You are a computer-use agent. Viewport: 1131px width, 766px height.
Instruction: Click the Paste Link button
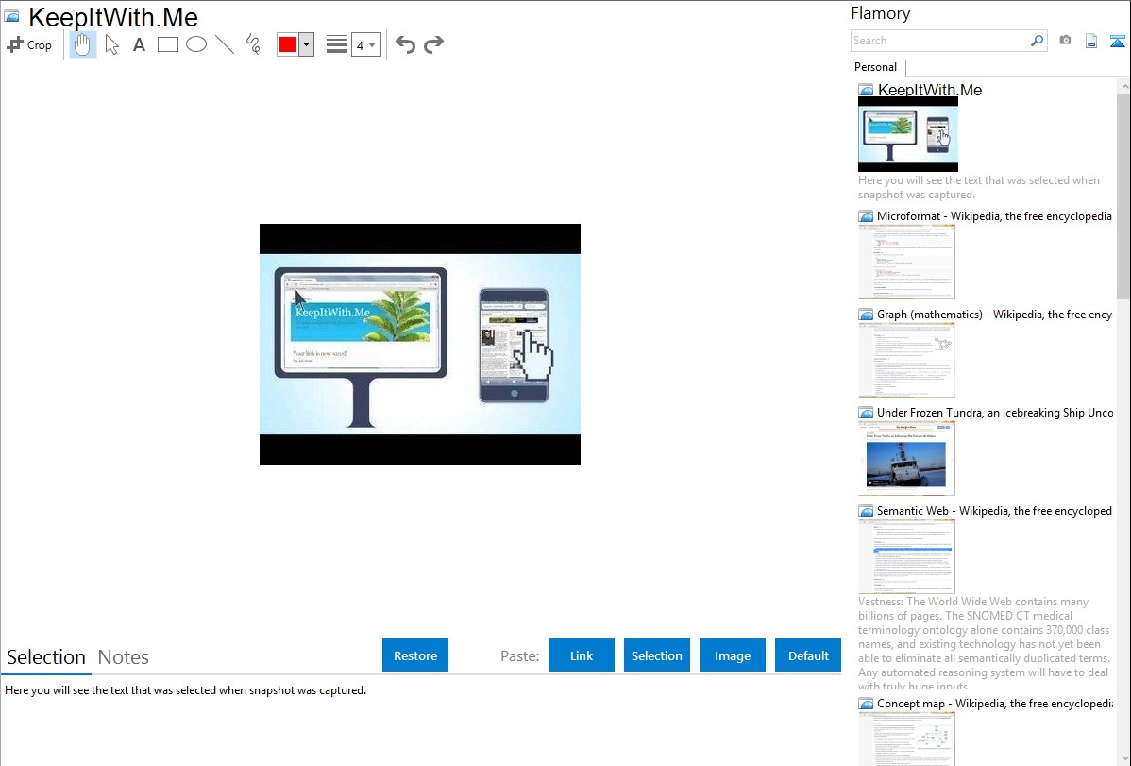[x=582, y=655]
